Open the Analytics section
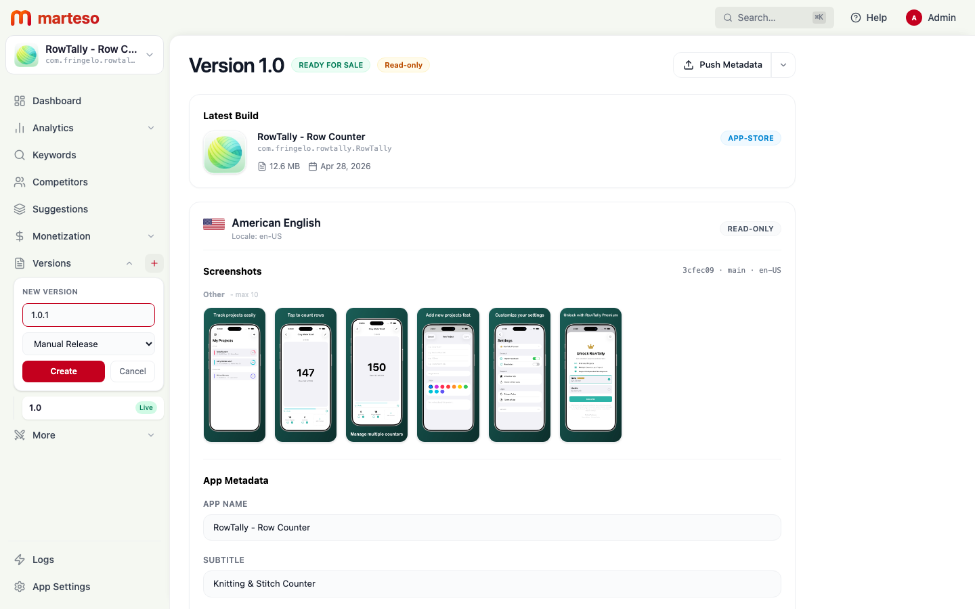Screen dimensions: 975x609 (85, 128)
